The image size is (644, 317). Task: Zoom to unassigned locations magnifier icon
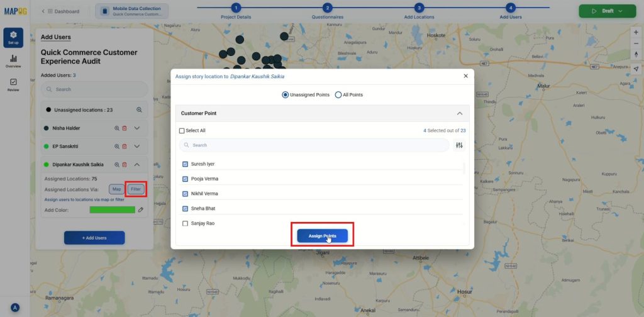[139, 110]
